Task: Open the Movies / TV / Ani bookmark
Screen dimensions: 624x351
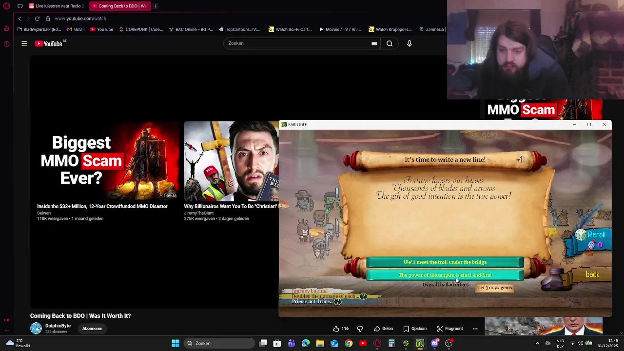Action: coord(340,29)
